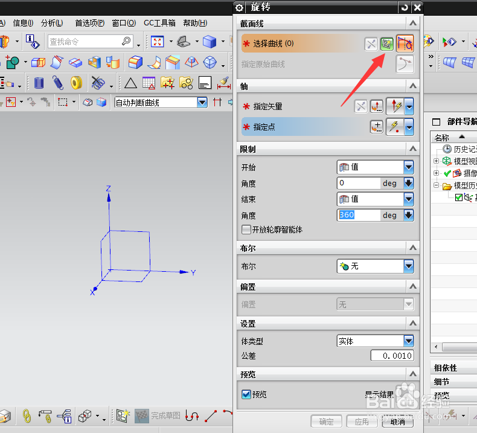Click the curve selection icon beside 选择曲线

pos(405,43)
